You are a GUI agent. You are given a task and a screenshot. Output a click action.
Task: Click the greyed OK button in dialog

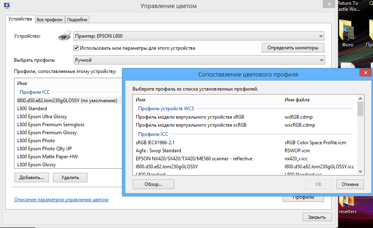[318, 184]
